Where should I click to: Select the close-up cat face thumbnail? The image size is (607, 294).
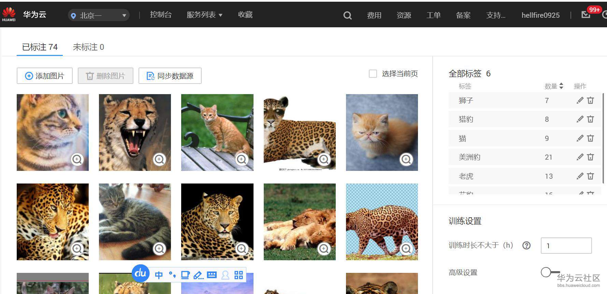click(x=53, y=132)
